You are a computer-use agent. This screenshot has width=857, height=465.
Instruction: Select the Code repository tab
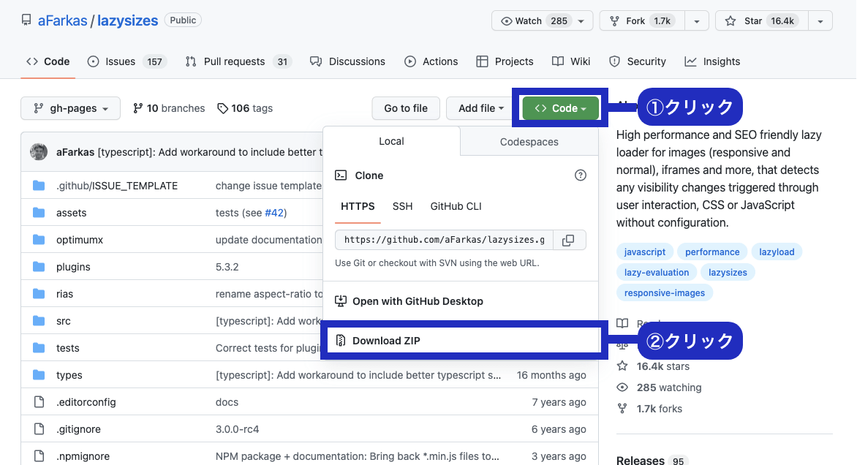pyautogui.click(x=48, y=61)
